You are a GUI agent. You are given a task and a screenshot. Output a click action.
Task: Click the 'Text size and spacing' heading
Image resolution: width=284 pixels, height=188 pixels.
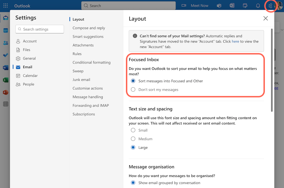coord(151,109)
